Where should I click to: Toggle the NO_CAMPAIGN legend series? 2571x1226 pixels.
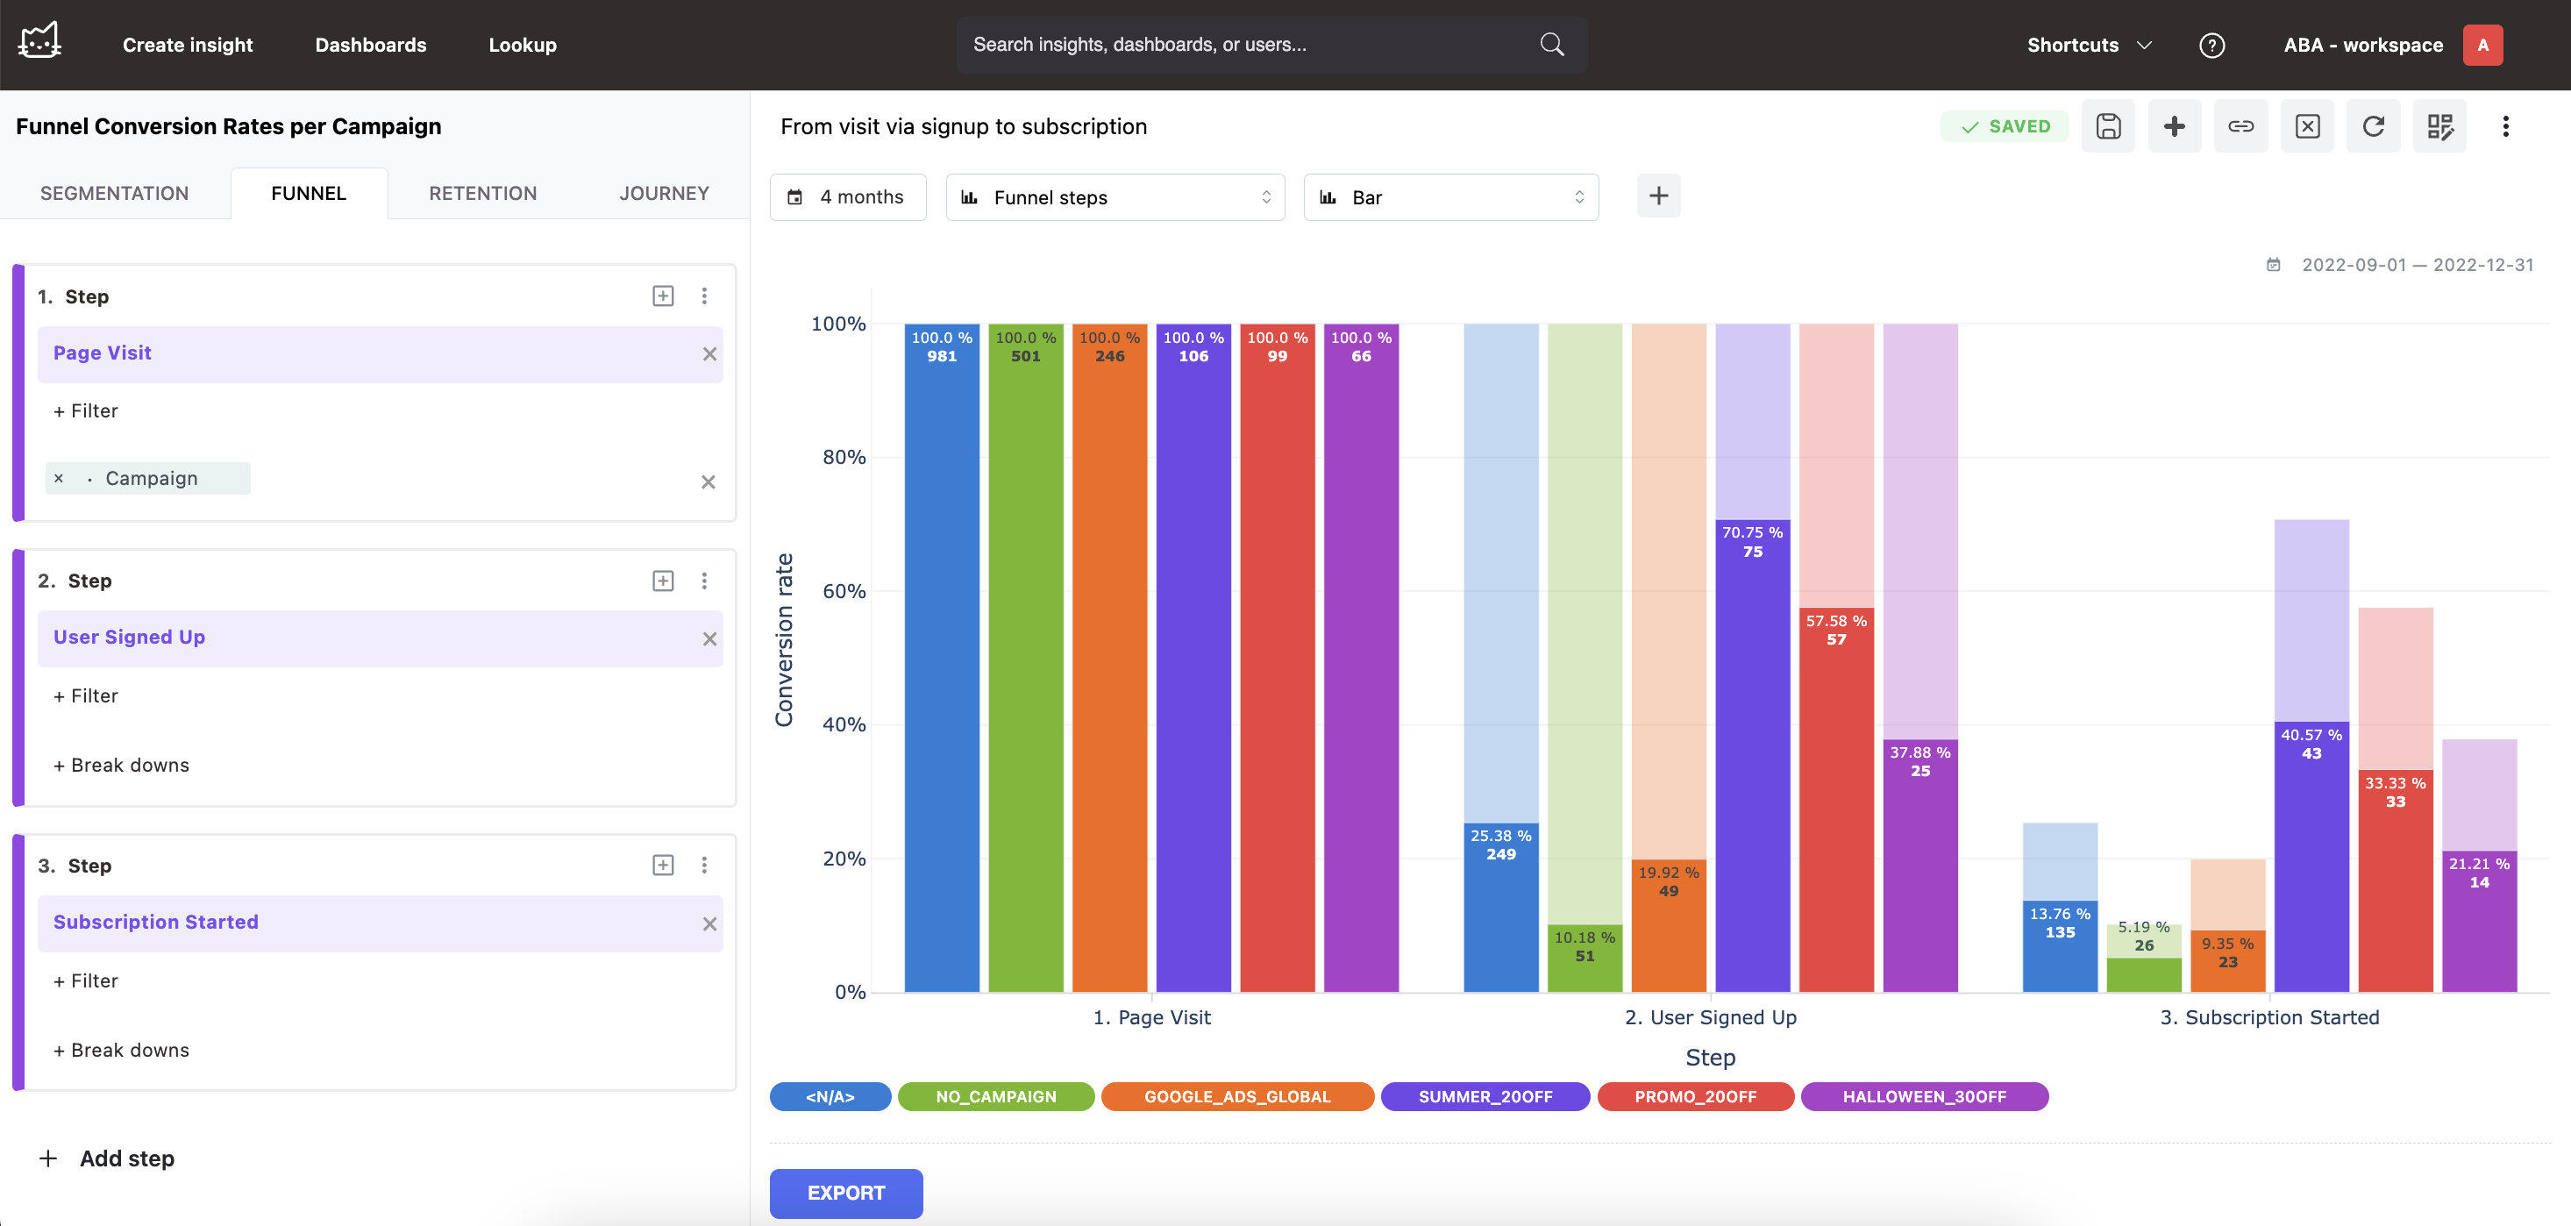pyautogui.click(x=995, y=1096)
